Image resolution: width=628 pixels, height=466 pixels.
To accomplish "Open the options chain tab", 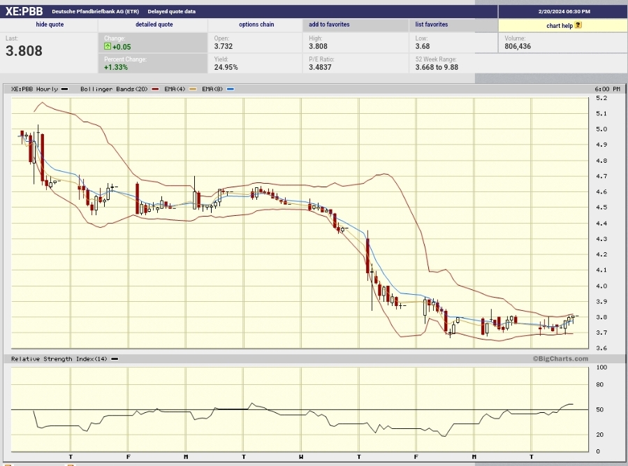I will [x=256, y=24].
